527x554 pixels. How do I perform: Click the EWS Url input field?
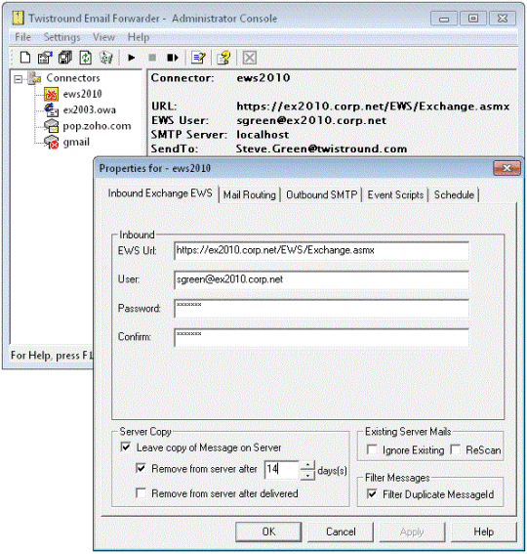[x=321, y=250]
